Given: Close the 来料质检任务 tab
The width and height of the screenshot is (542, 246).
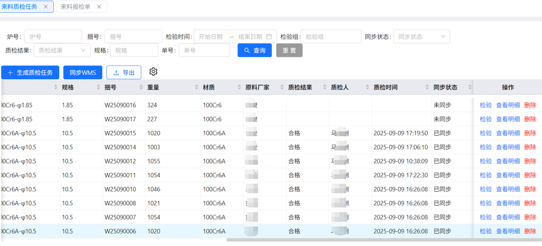Looking at the screenshot, I should [46, 7].
